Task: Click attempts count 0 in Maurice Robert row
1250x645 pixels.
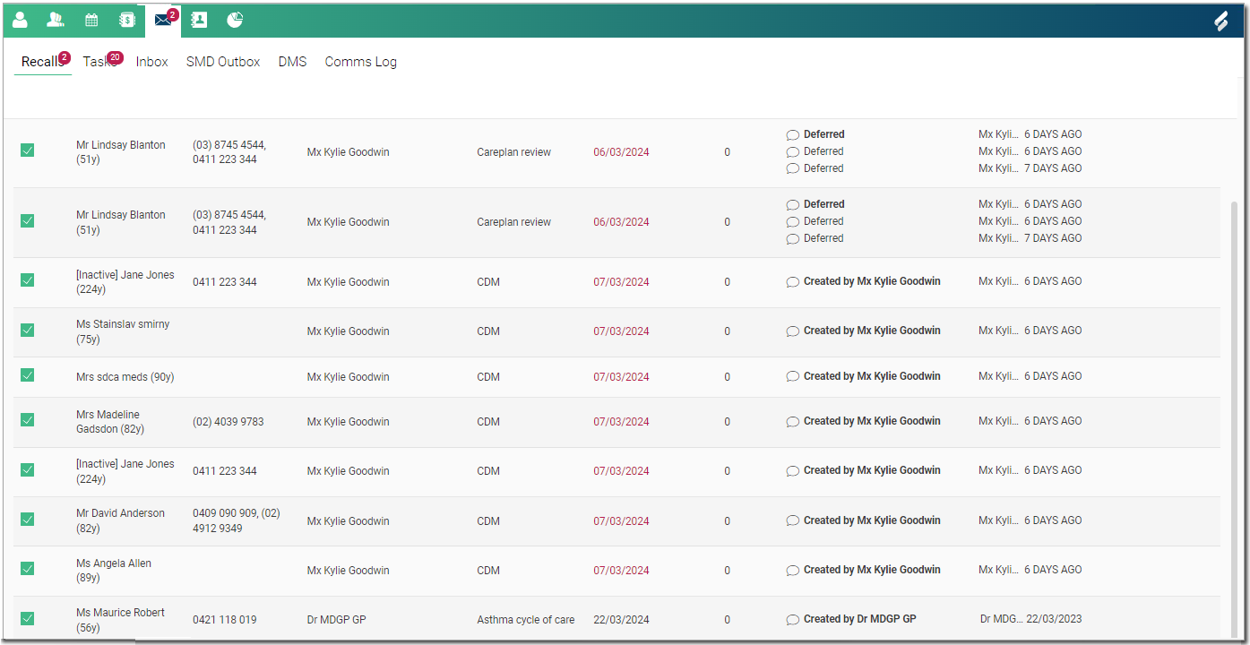Action: pyautogui.click(x=727, y=620)
